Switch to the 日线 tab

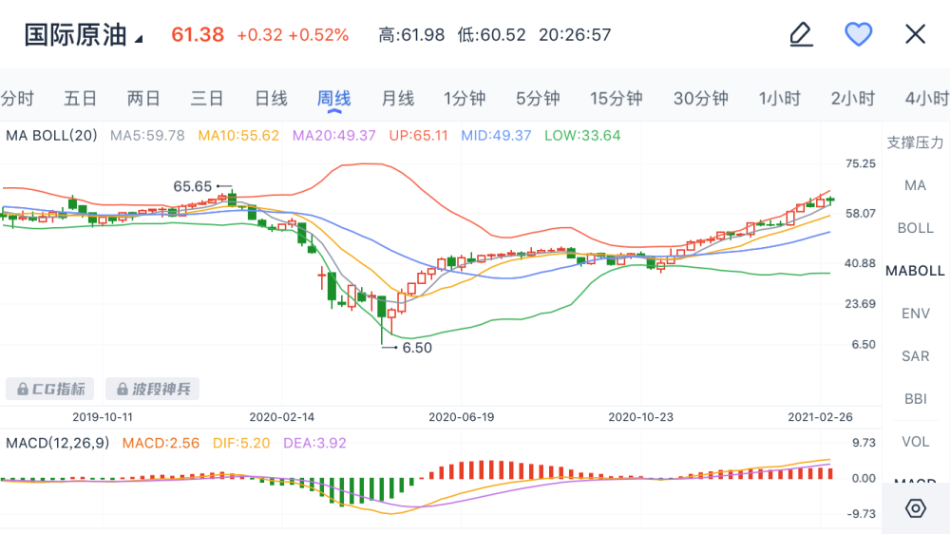(x=271, y=98)
